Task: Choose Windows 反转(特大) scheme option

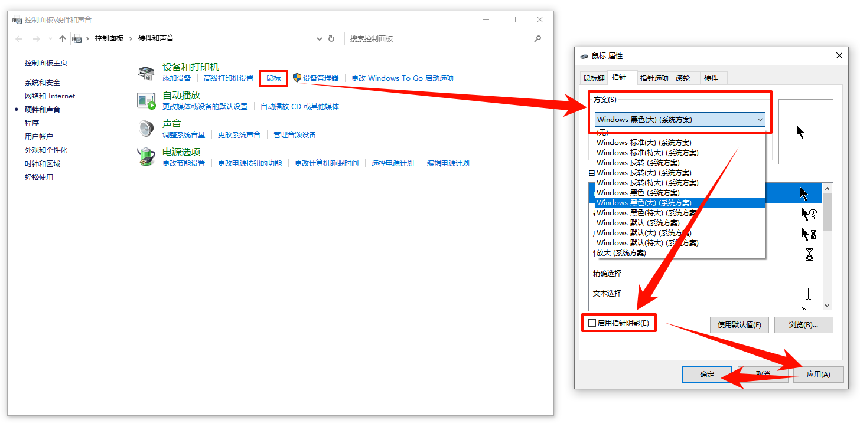Action: coord(680,182)
